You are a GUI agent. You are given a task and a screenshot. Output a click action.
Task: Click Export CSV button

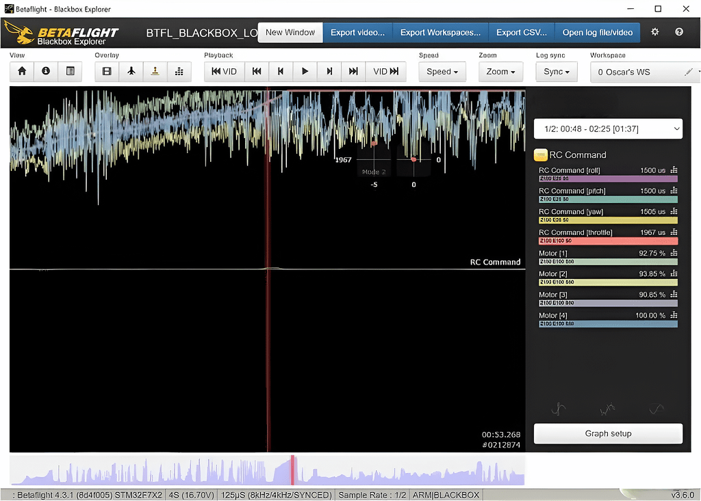tap(522, 33)
